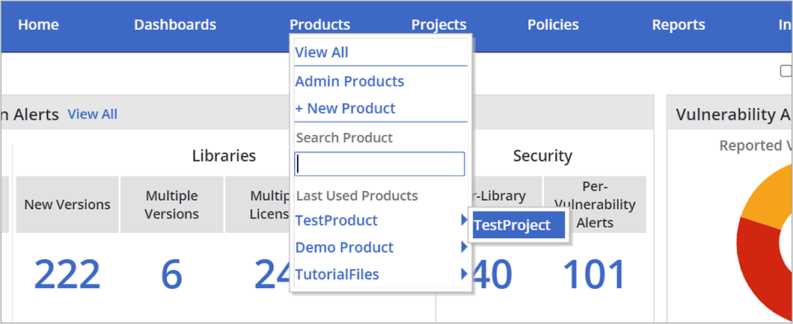This screenshot has height=324, width=793.
Task: Open the 101 Per-Vulnerability Alerts count
Action: [x=594, y=274]
